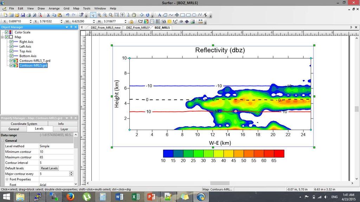The height and width of the screenshot is (202, 360).
Task: Open the Map menu
Action: pyautogui.click(x=76, y=8)
